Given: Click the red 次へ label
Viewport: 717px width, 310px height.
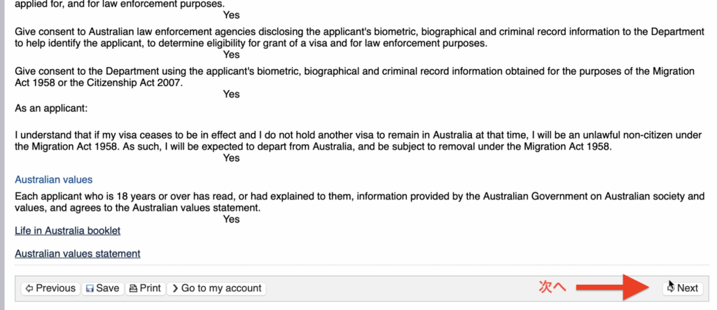Looking at the screenshot, I should tap(552, 287).
